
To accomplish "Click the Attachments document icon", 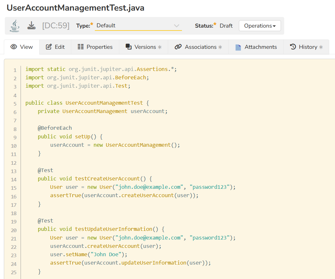I will pos(238,47).
